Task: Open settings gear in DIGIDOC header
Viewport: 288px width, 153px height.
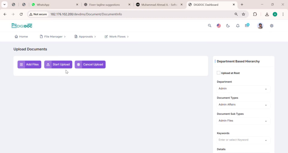Action: tap(272, 26)
